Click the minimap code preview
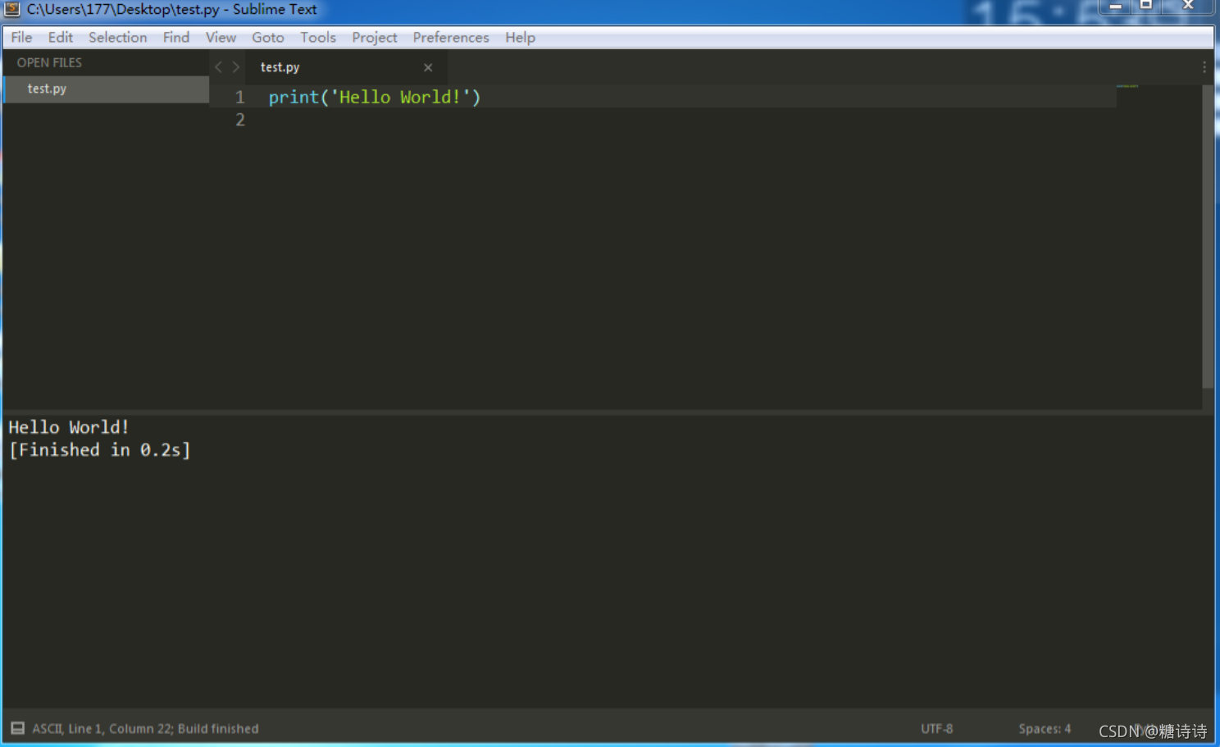 1127,85
